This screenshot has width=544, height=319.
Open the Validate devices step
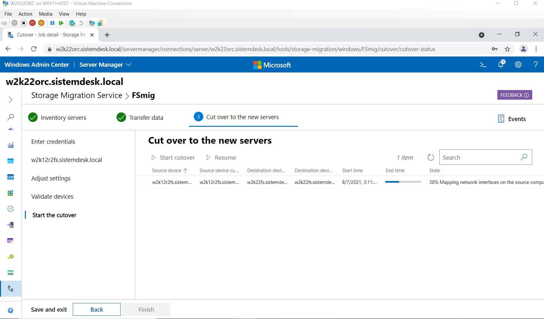tap(52, 196)
